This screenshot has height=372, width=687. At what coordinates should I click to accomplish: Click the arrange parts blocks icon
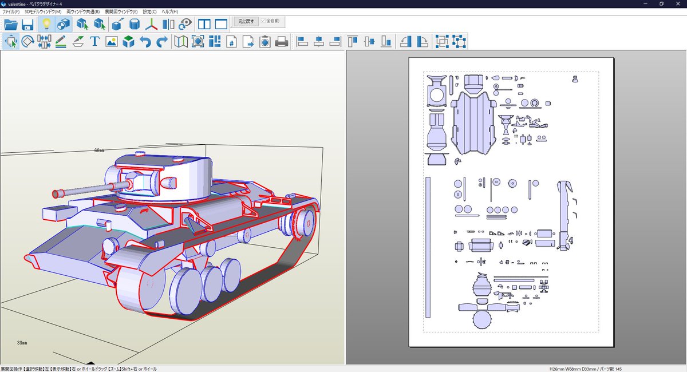click(x=215, y=42)
